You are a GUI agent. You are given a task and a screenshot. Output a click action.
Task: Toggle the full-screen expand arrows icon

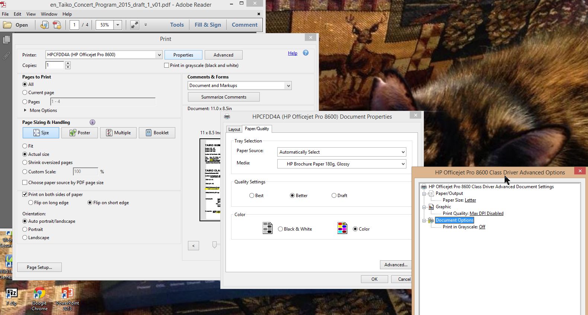click(134, 25)
